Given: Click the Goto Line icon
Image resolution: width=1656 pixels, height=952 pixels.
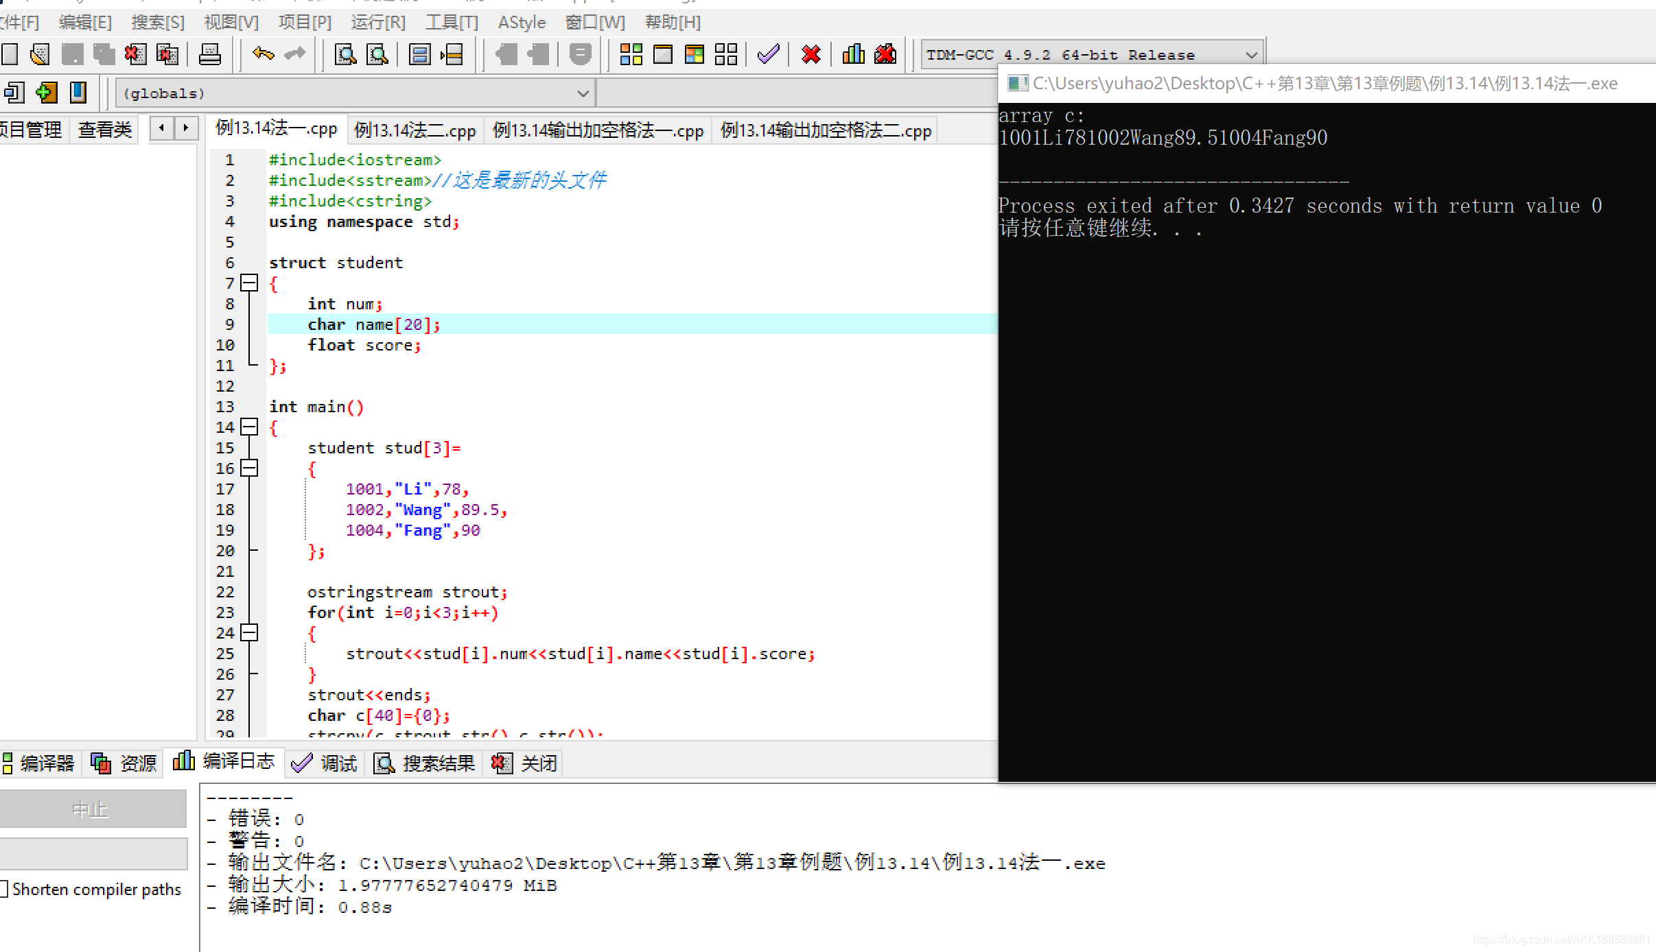Looking at the screenshot, I should point(452,54).
